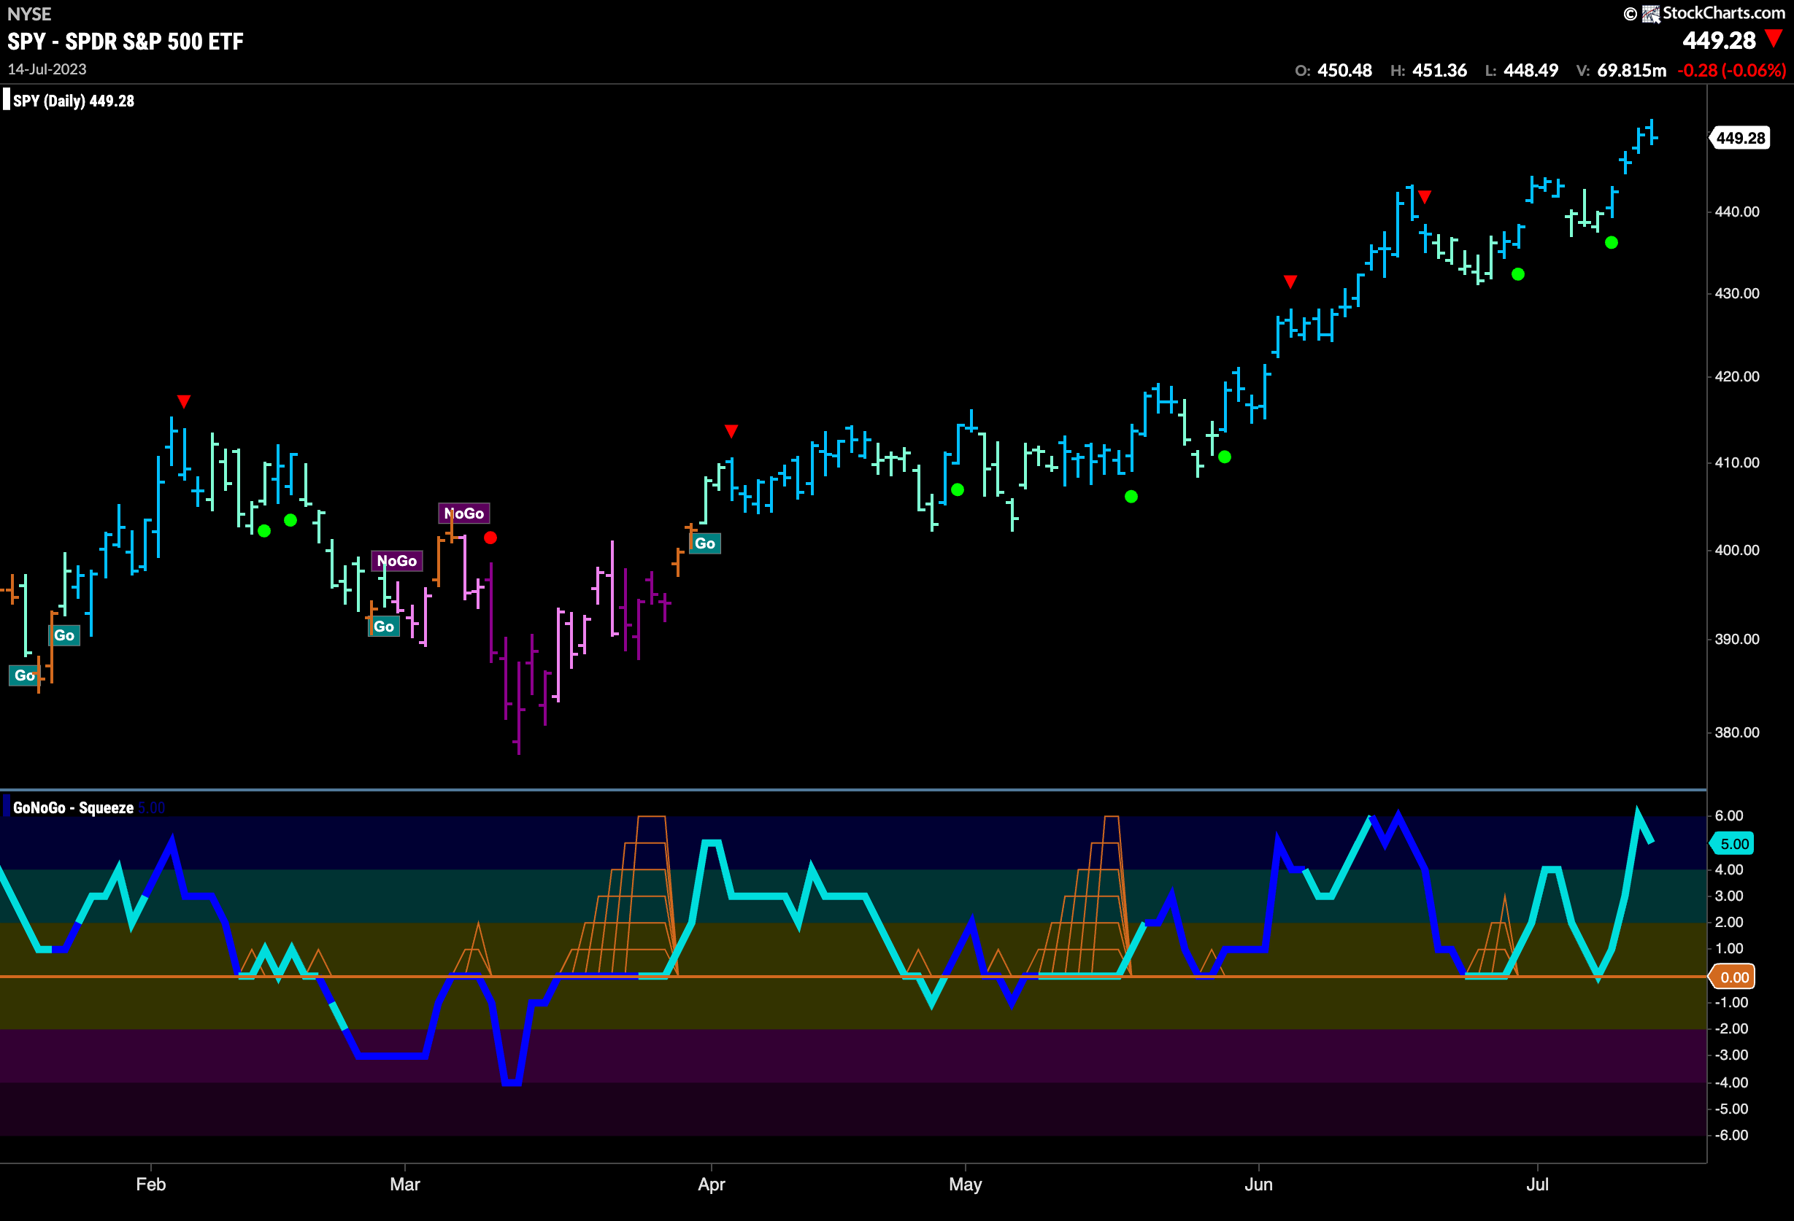Click the red triangle above the February peak

pos(184,401)
